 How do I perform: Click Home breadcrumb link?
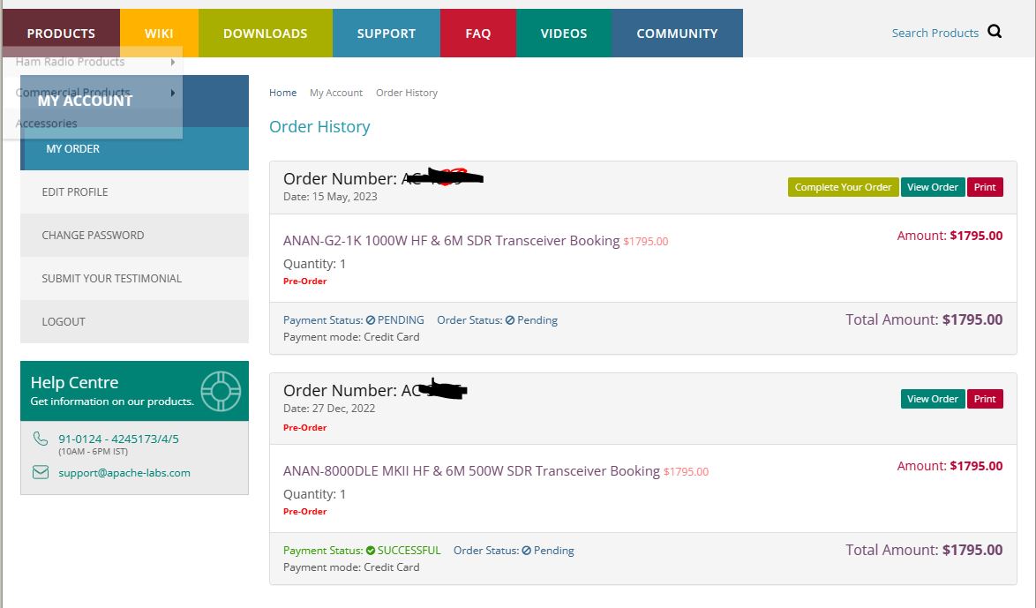[x=282, y=93]
